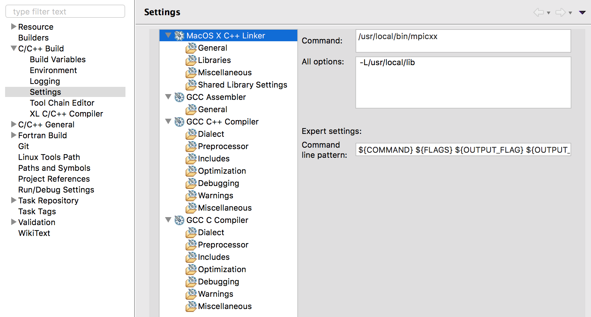Click the linker Command text field
Viewport: 591px width, 317px height.
coord(463,41)
